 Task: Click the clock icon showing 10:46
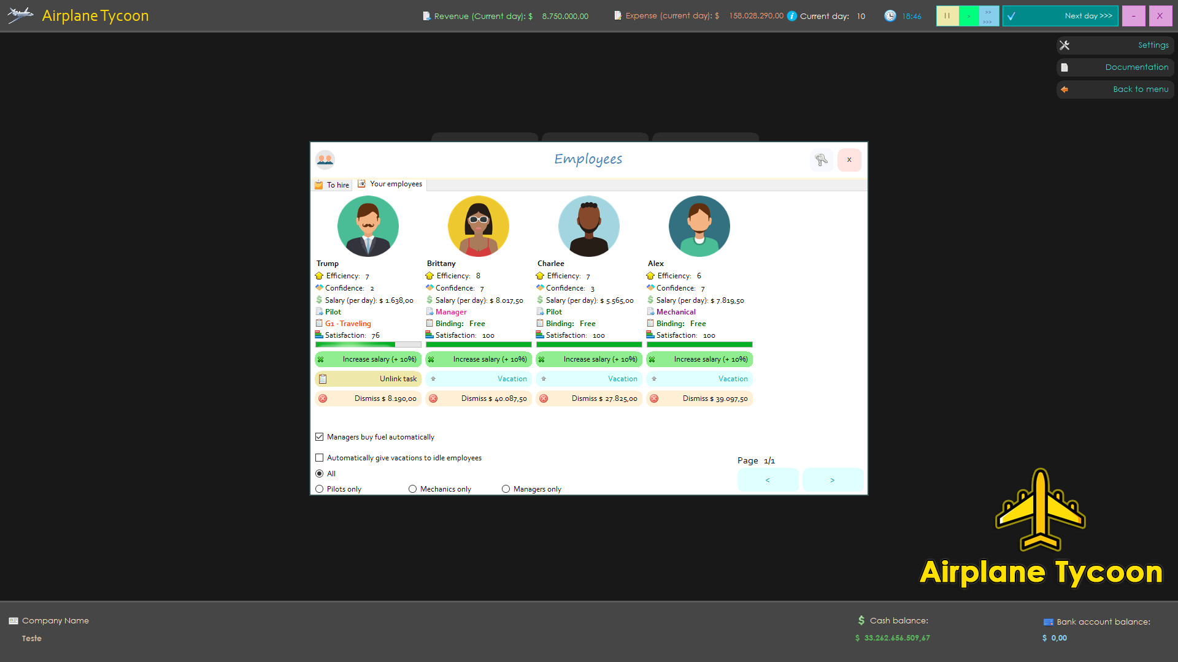(889, 16)
